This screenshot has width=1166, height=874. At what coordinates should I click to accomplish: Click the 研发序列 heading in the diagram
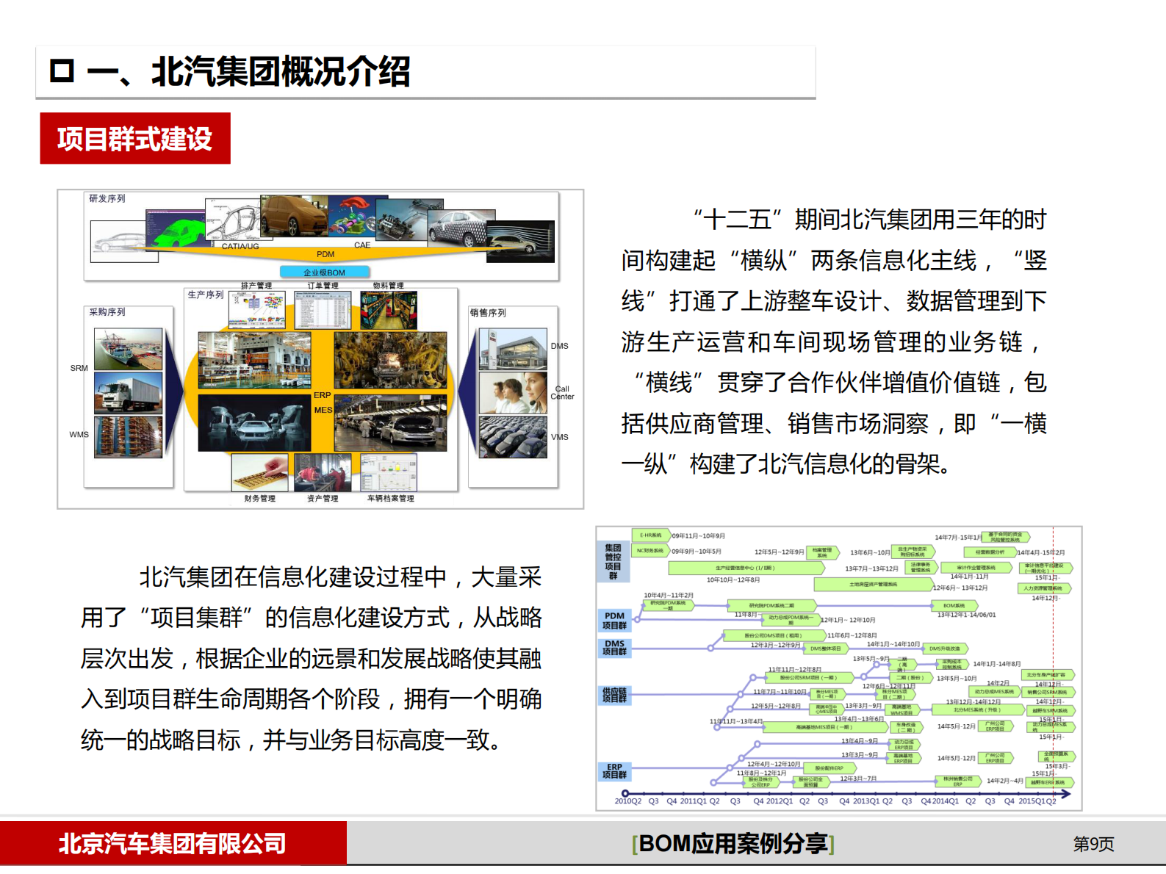pos(107,198)
